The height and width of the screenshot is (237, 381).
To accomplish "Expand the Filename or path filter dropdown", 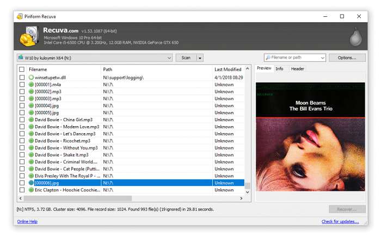I will [322, 58].
